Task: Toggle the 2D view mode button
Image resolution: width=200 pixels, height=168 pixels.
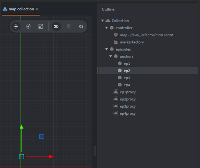Action: tap(56, 27)
